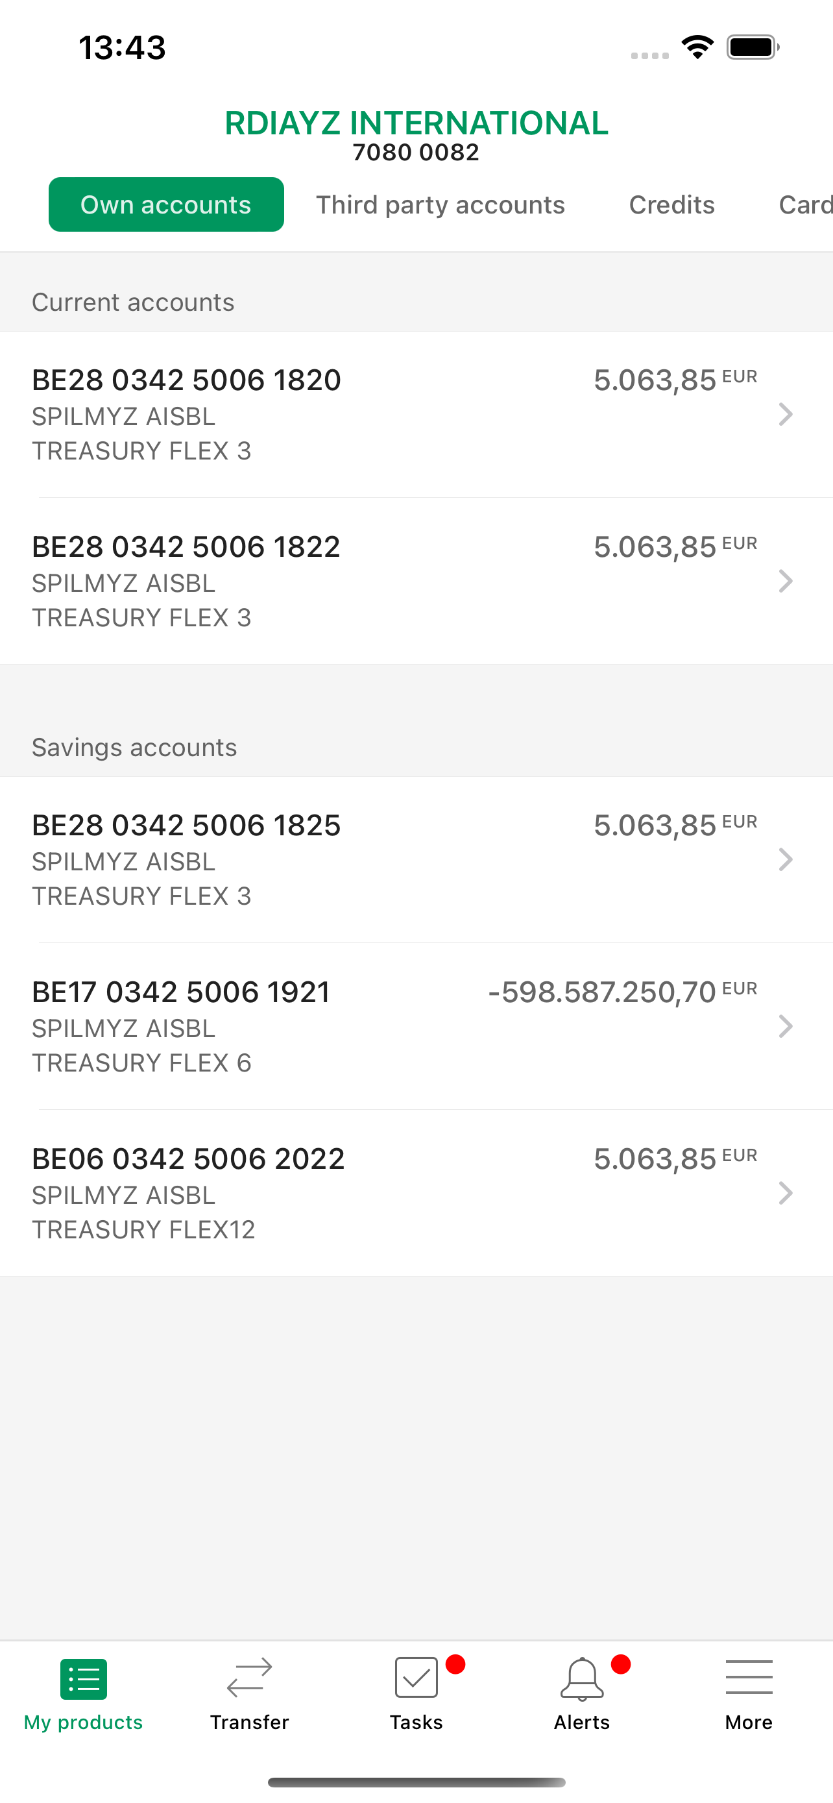This screenshot has height=1803, width=833.
Task: Tap the -598.587.250,70 EUR balance
Action: point(622,992)
